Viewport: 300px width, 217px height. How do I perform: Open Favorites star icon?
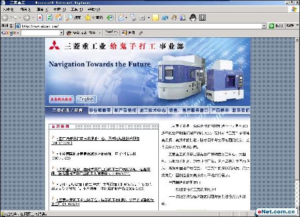pos(88,18)
